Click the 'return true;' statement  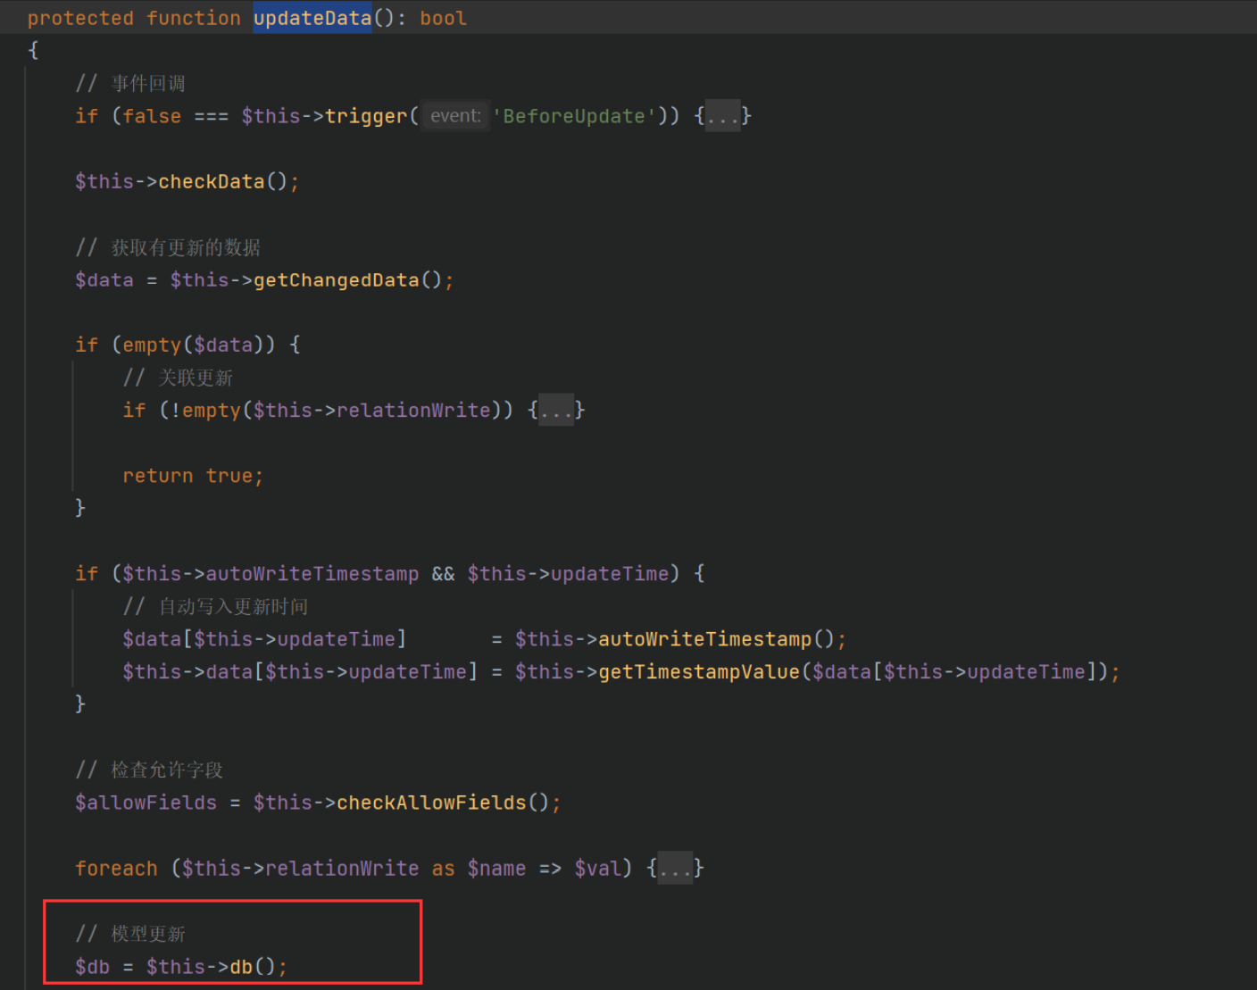tap(193, 476)
